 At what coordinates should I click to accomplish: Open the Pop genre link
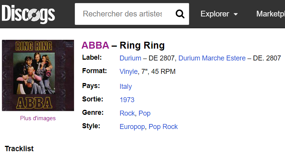145,113
